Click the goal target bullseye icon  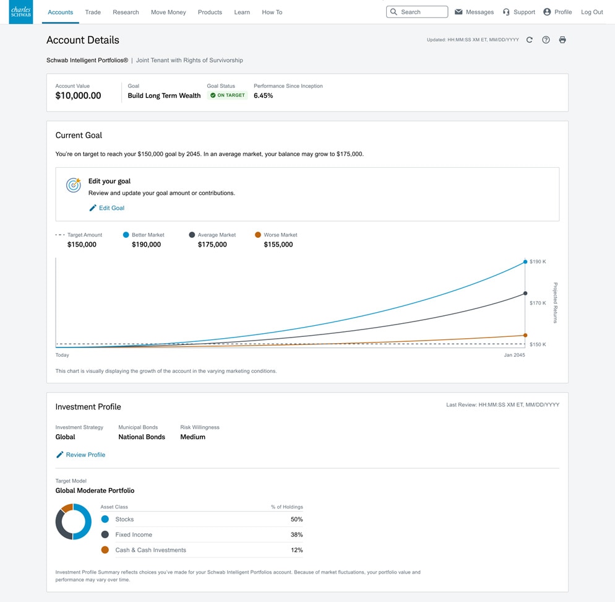coord(74,185)
